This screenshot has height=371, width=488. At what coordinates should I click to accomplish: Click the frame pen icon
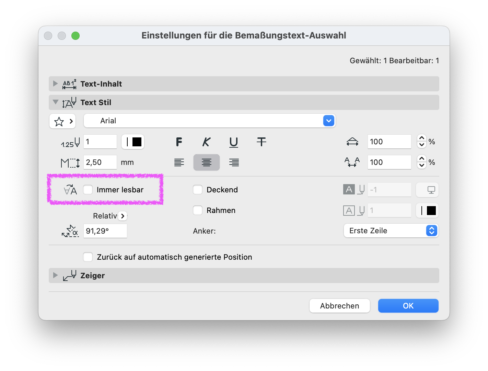click(354, 210)
